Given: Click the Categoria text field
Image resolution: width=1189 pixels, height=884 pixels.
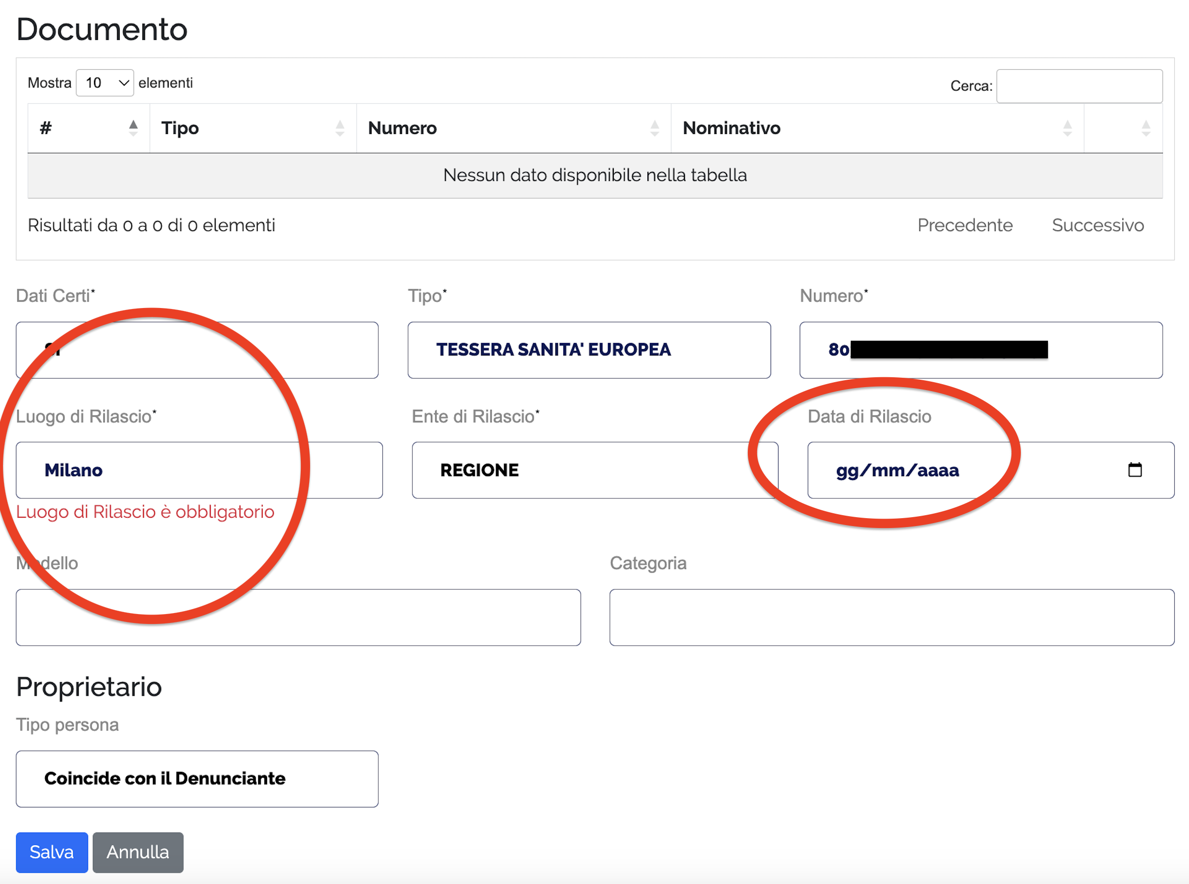Looking at the screenshot, I should pyautogui.click(x=891, y=617).
